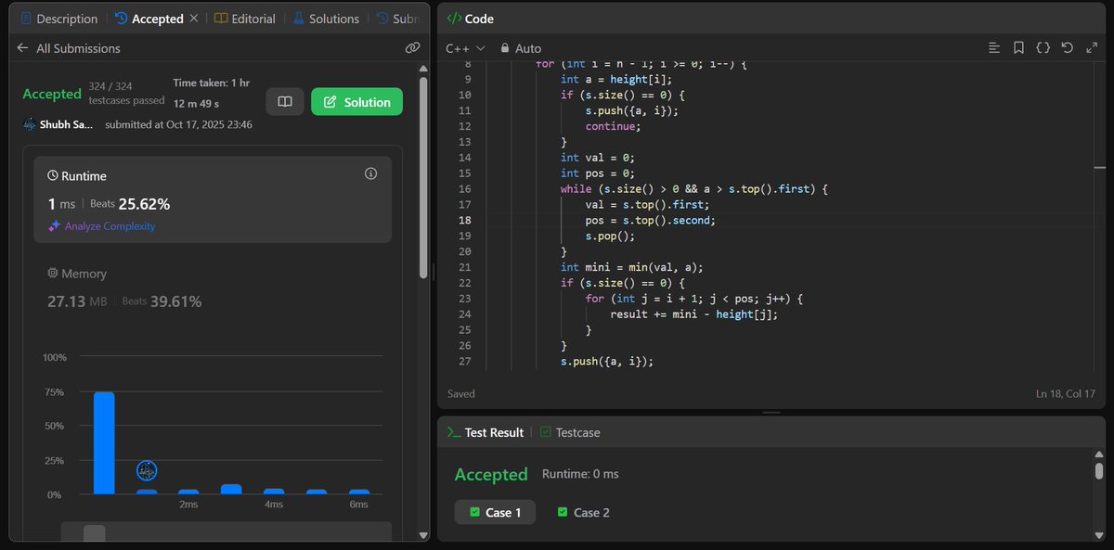The height and width of the screenshot is (550, 1114).
Task: Click the 'Runtime: 0 ms' text
Action: point(580,474)
